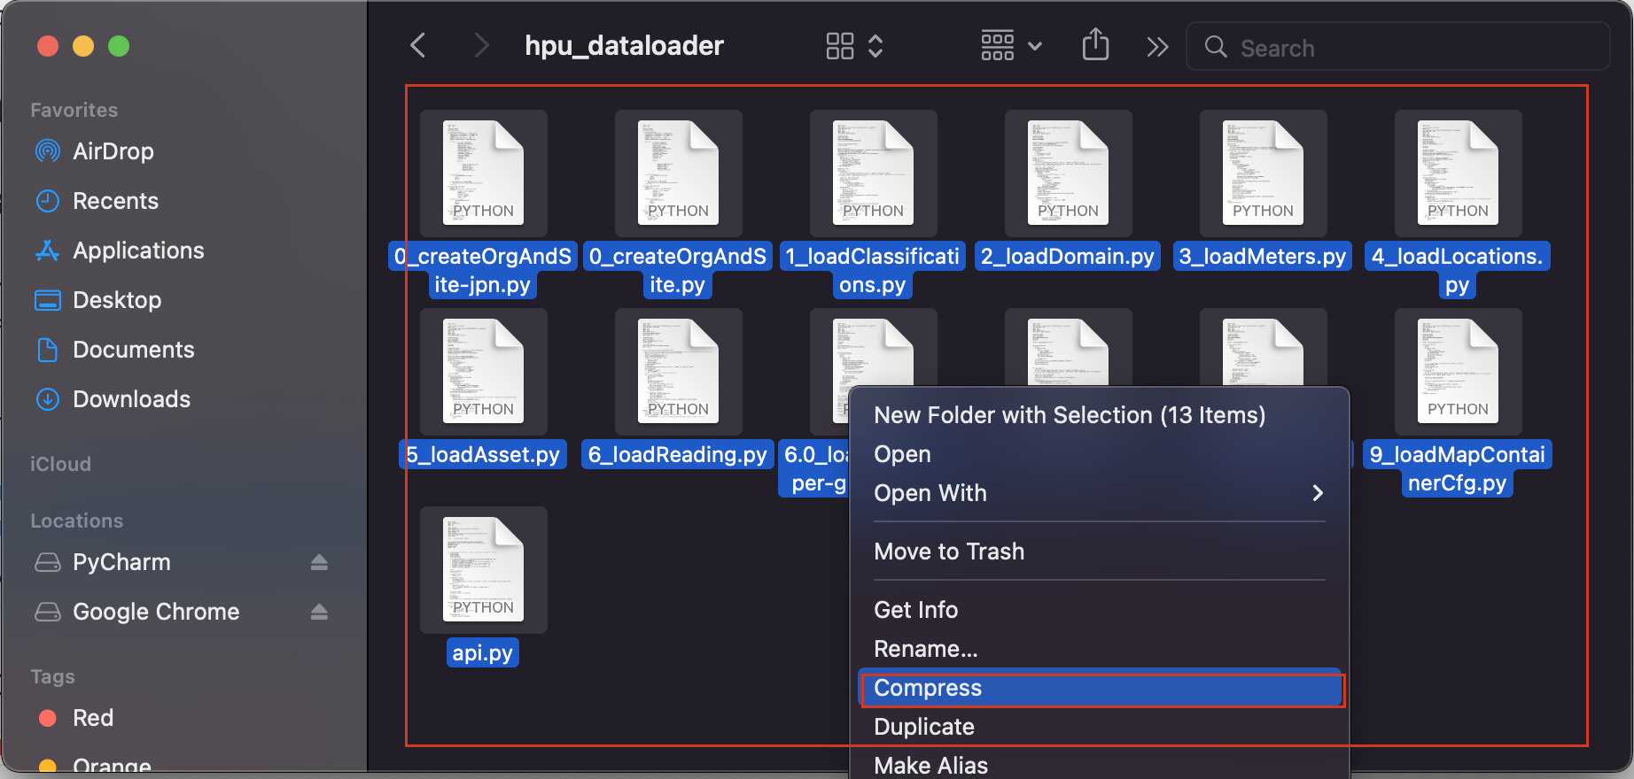Choose Compress from context menu
This screenshot has width=1634, height=779.
tap(1100, 688)
